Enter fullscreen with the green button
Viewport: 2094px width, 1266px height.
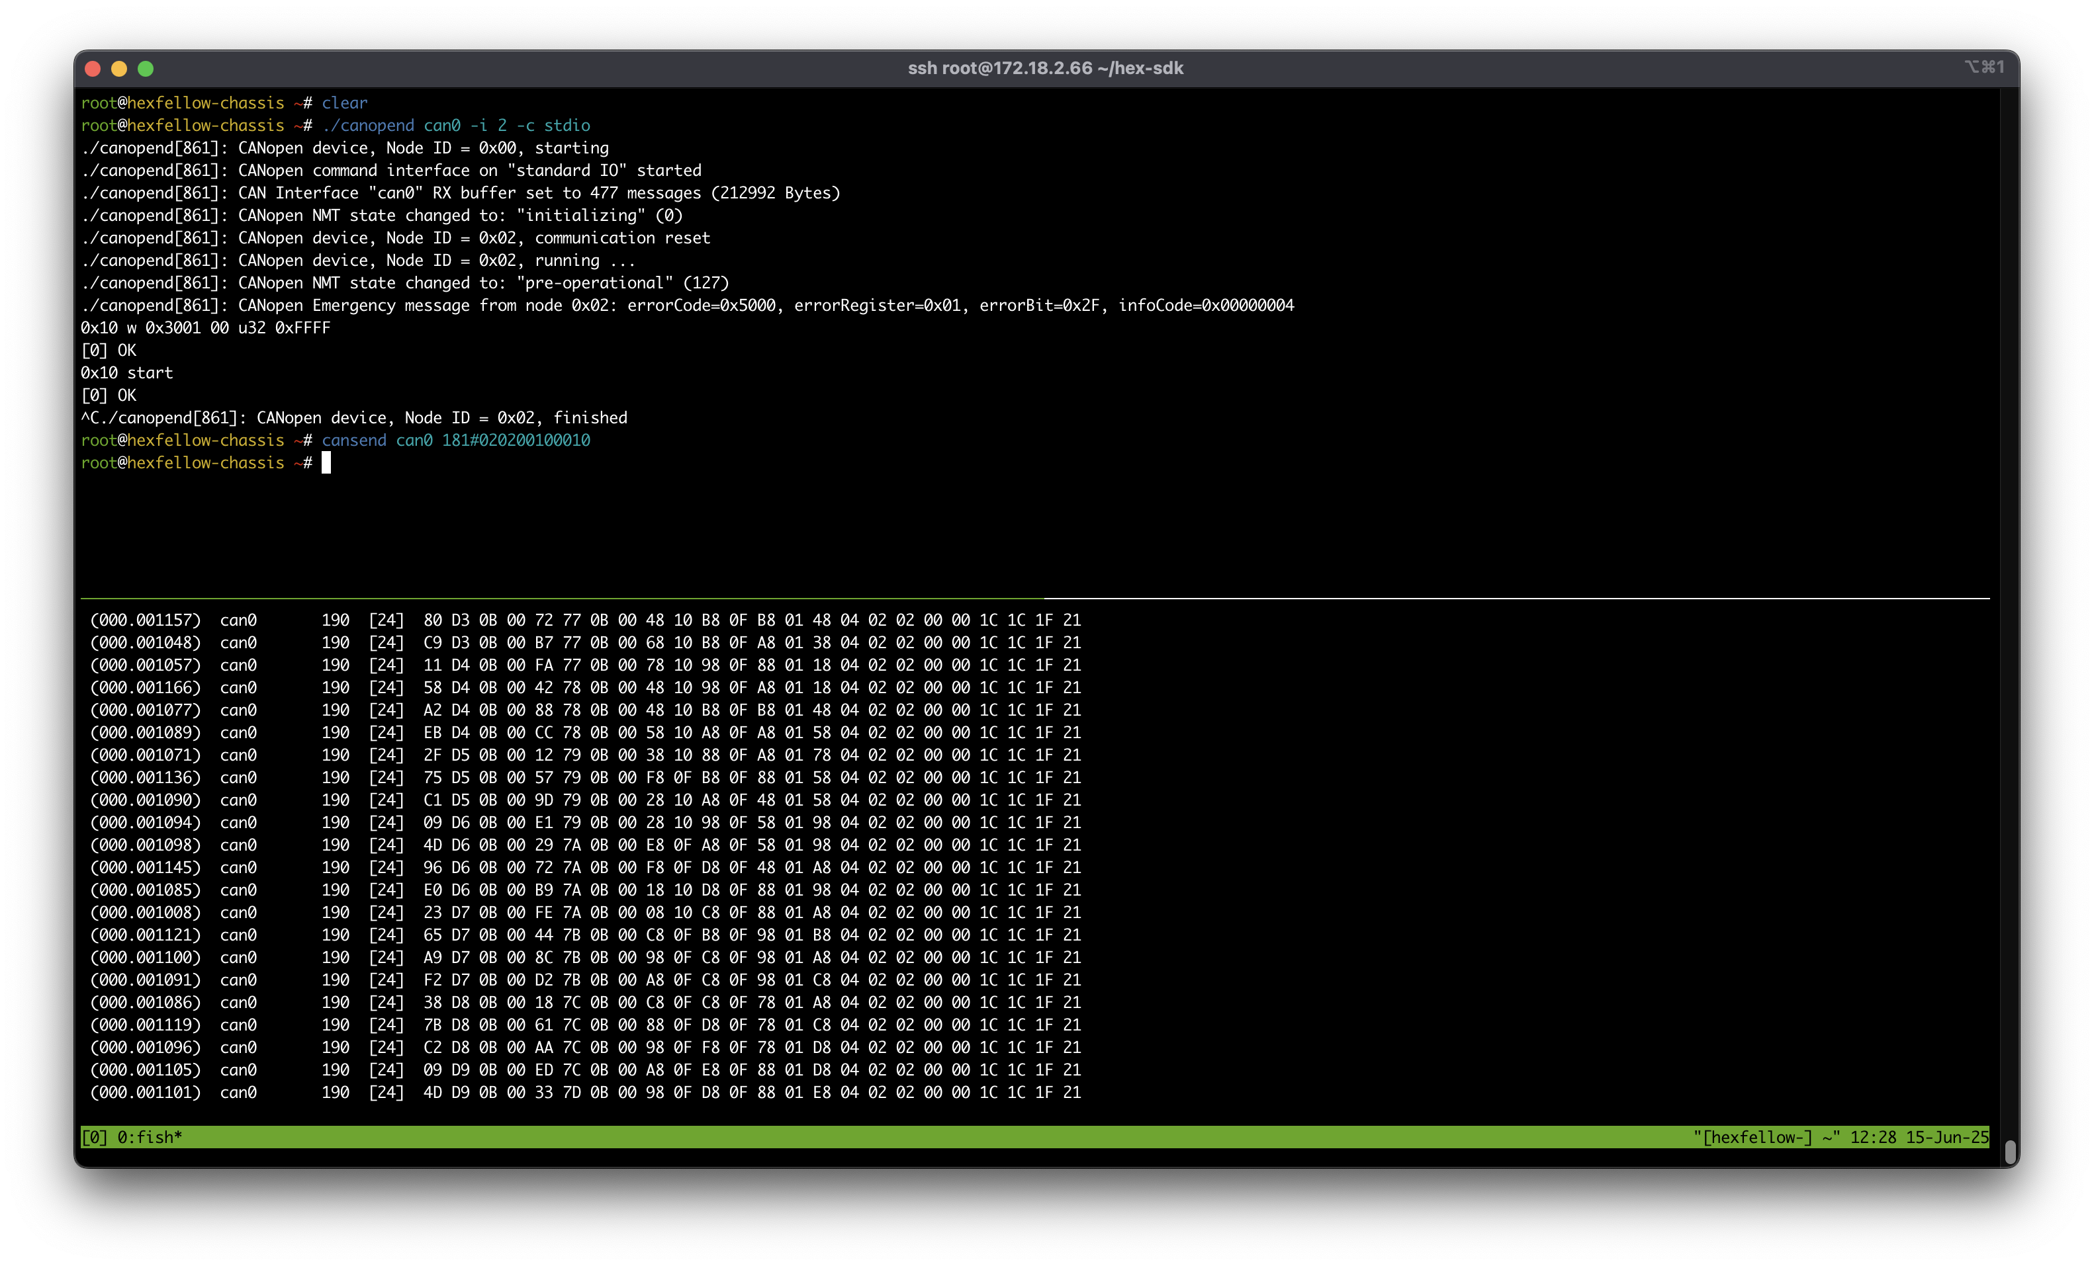146,69
